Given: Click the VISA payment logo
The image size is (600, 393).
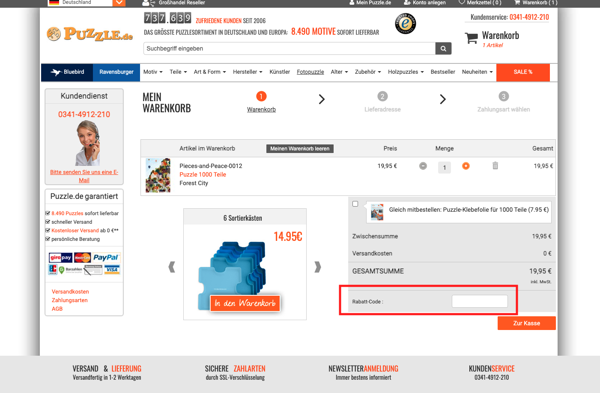Looking at the screenshot, I should pos(112,270).
